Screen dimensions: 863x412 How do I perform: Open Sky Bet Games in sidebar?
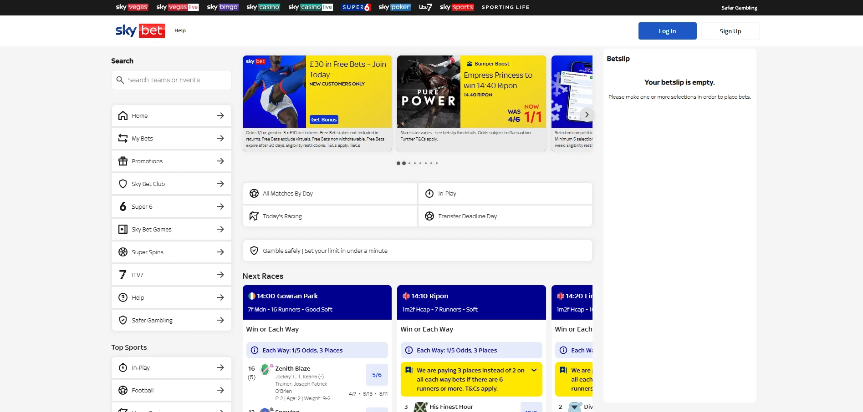coord(172,229)
